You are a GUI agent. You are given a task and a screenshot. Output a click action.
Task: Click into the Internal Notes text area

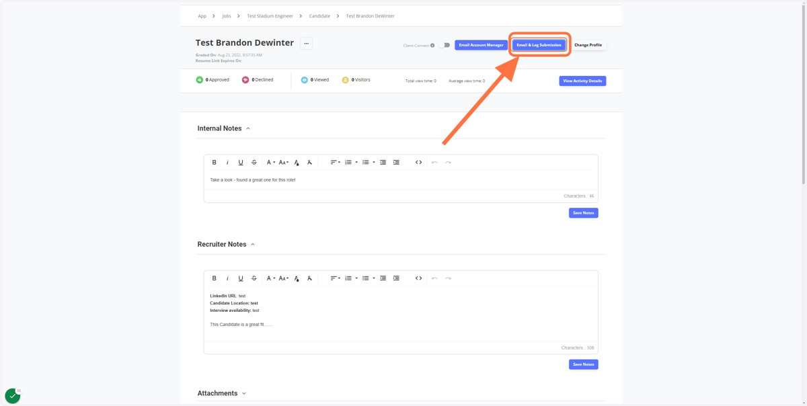401,180
